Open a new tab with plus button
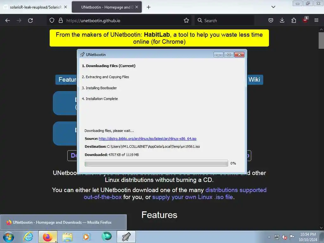The height and width of the screenshot is (243, 324). [x=149, y=7]
